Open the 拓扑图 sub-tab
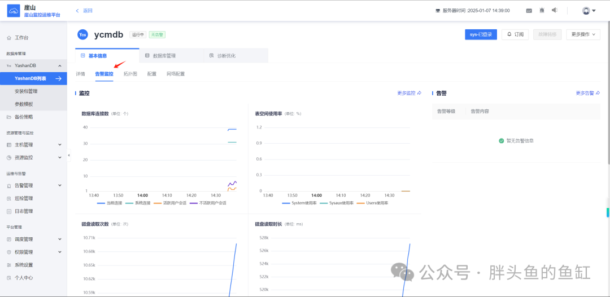610x297 pixels. (x=130, y=74)
